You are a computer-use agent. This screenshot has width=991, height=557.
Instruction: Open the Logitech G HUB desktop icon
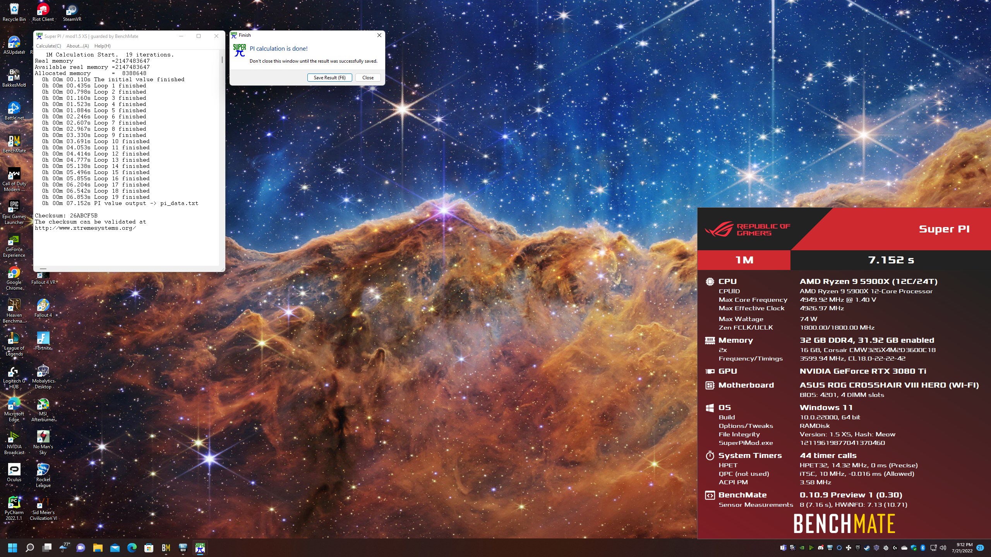14,377
